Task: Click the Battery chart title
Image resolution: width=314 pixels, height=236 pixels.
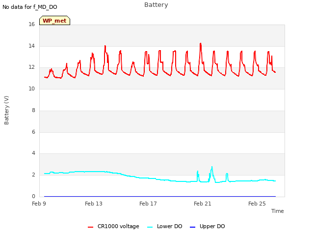Action: point(156,5)
